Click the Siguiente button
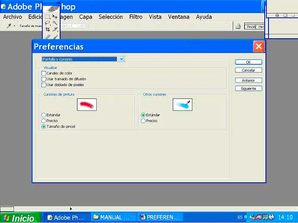The image size is (298, 223). 248,89
